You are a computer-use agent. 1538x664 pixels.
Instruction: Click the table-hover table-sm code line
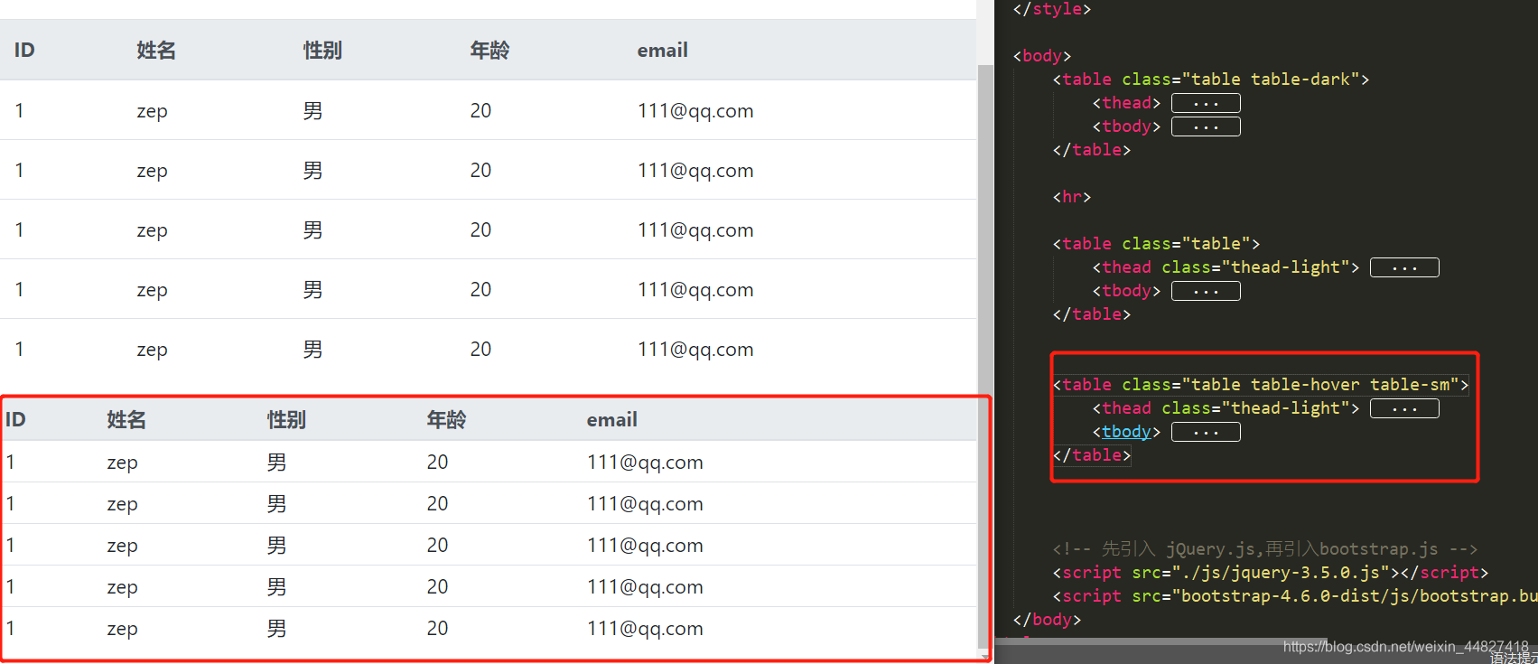[x=1261, y=385]
